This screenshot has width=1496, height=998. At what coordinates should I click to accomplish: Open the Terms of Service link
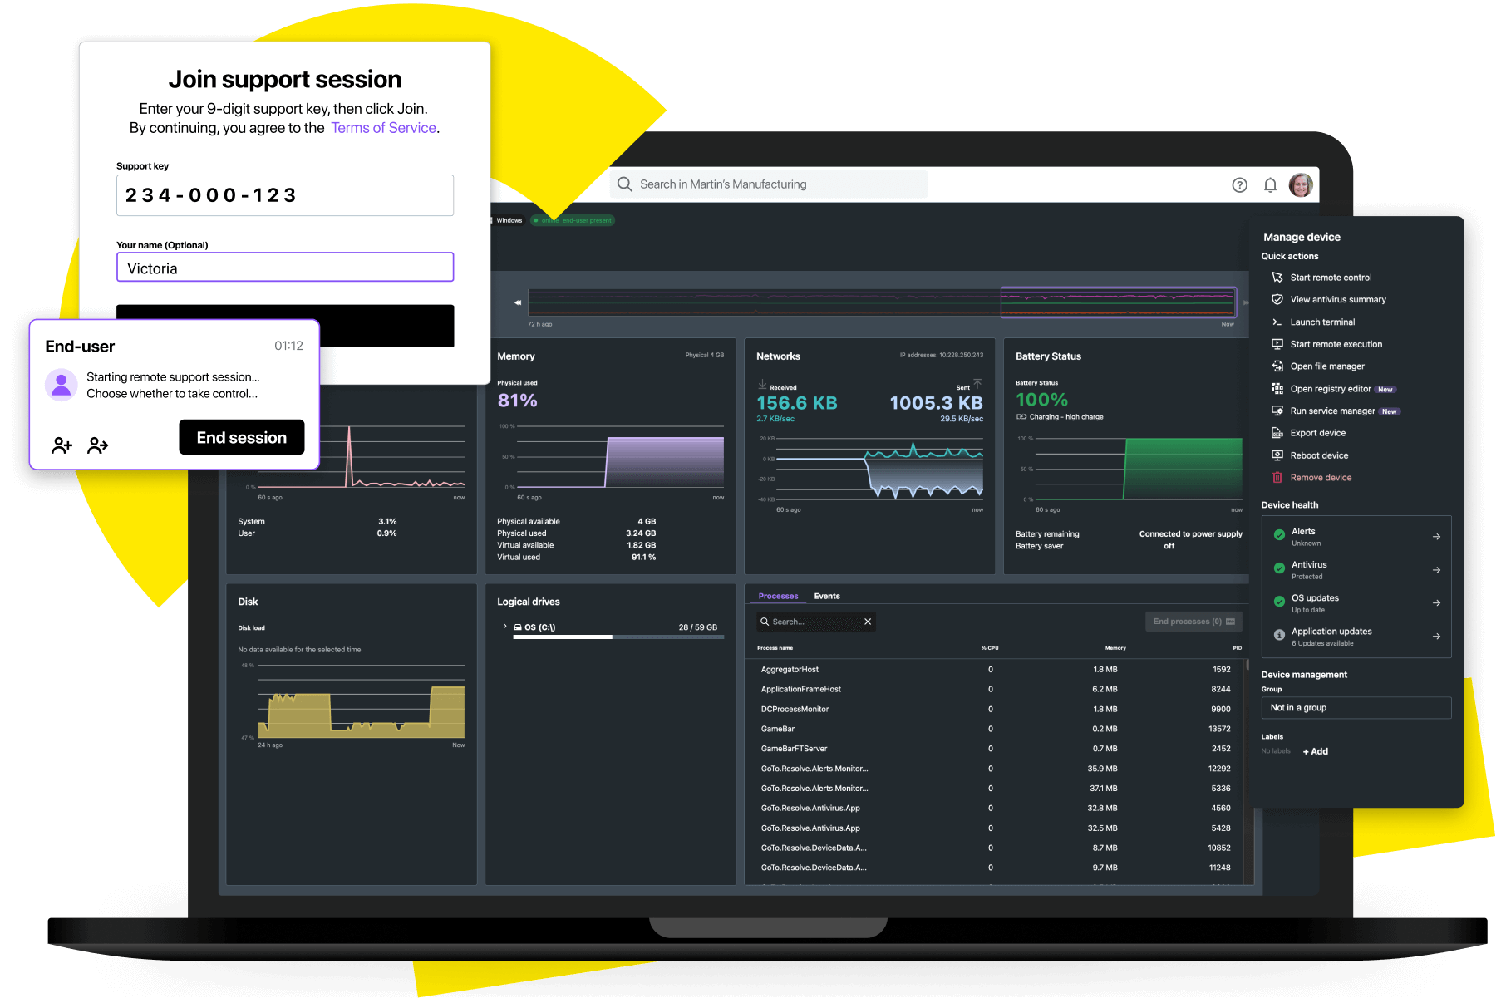pyautogui.click(x=383, y=128)
